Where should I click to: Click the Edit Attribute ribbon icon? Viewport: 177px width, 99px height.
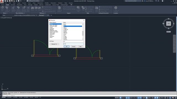[x=7, y=8]
